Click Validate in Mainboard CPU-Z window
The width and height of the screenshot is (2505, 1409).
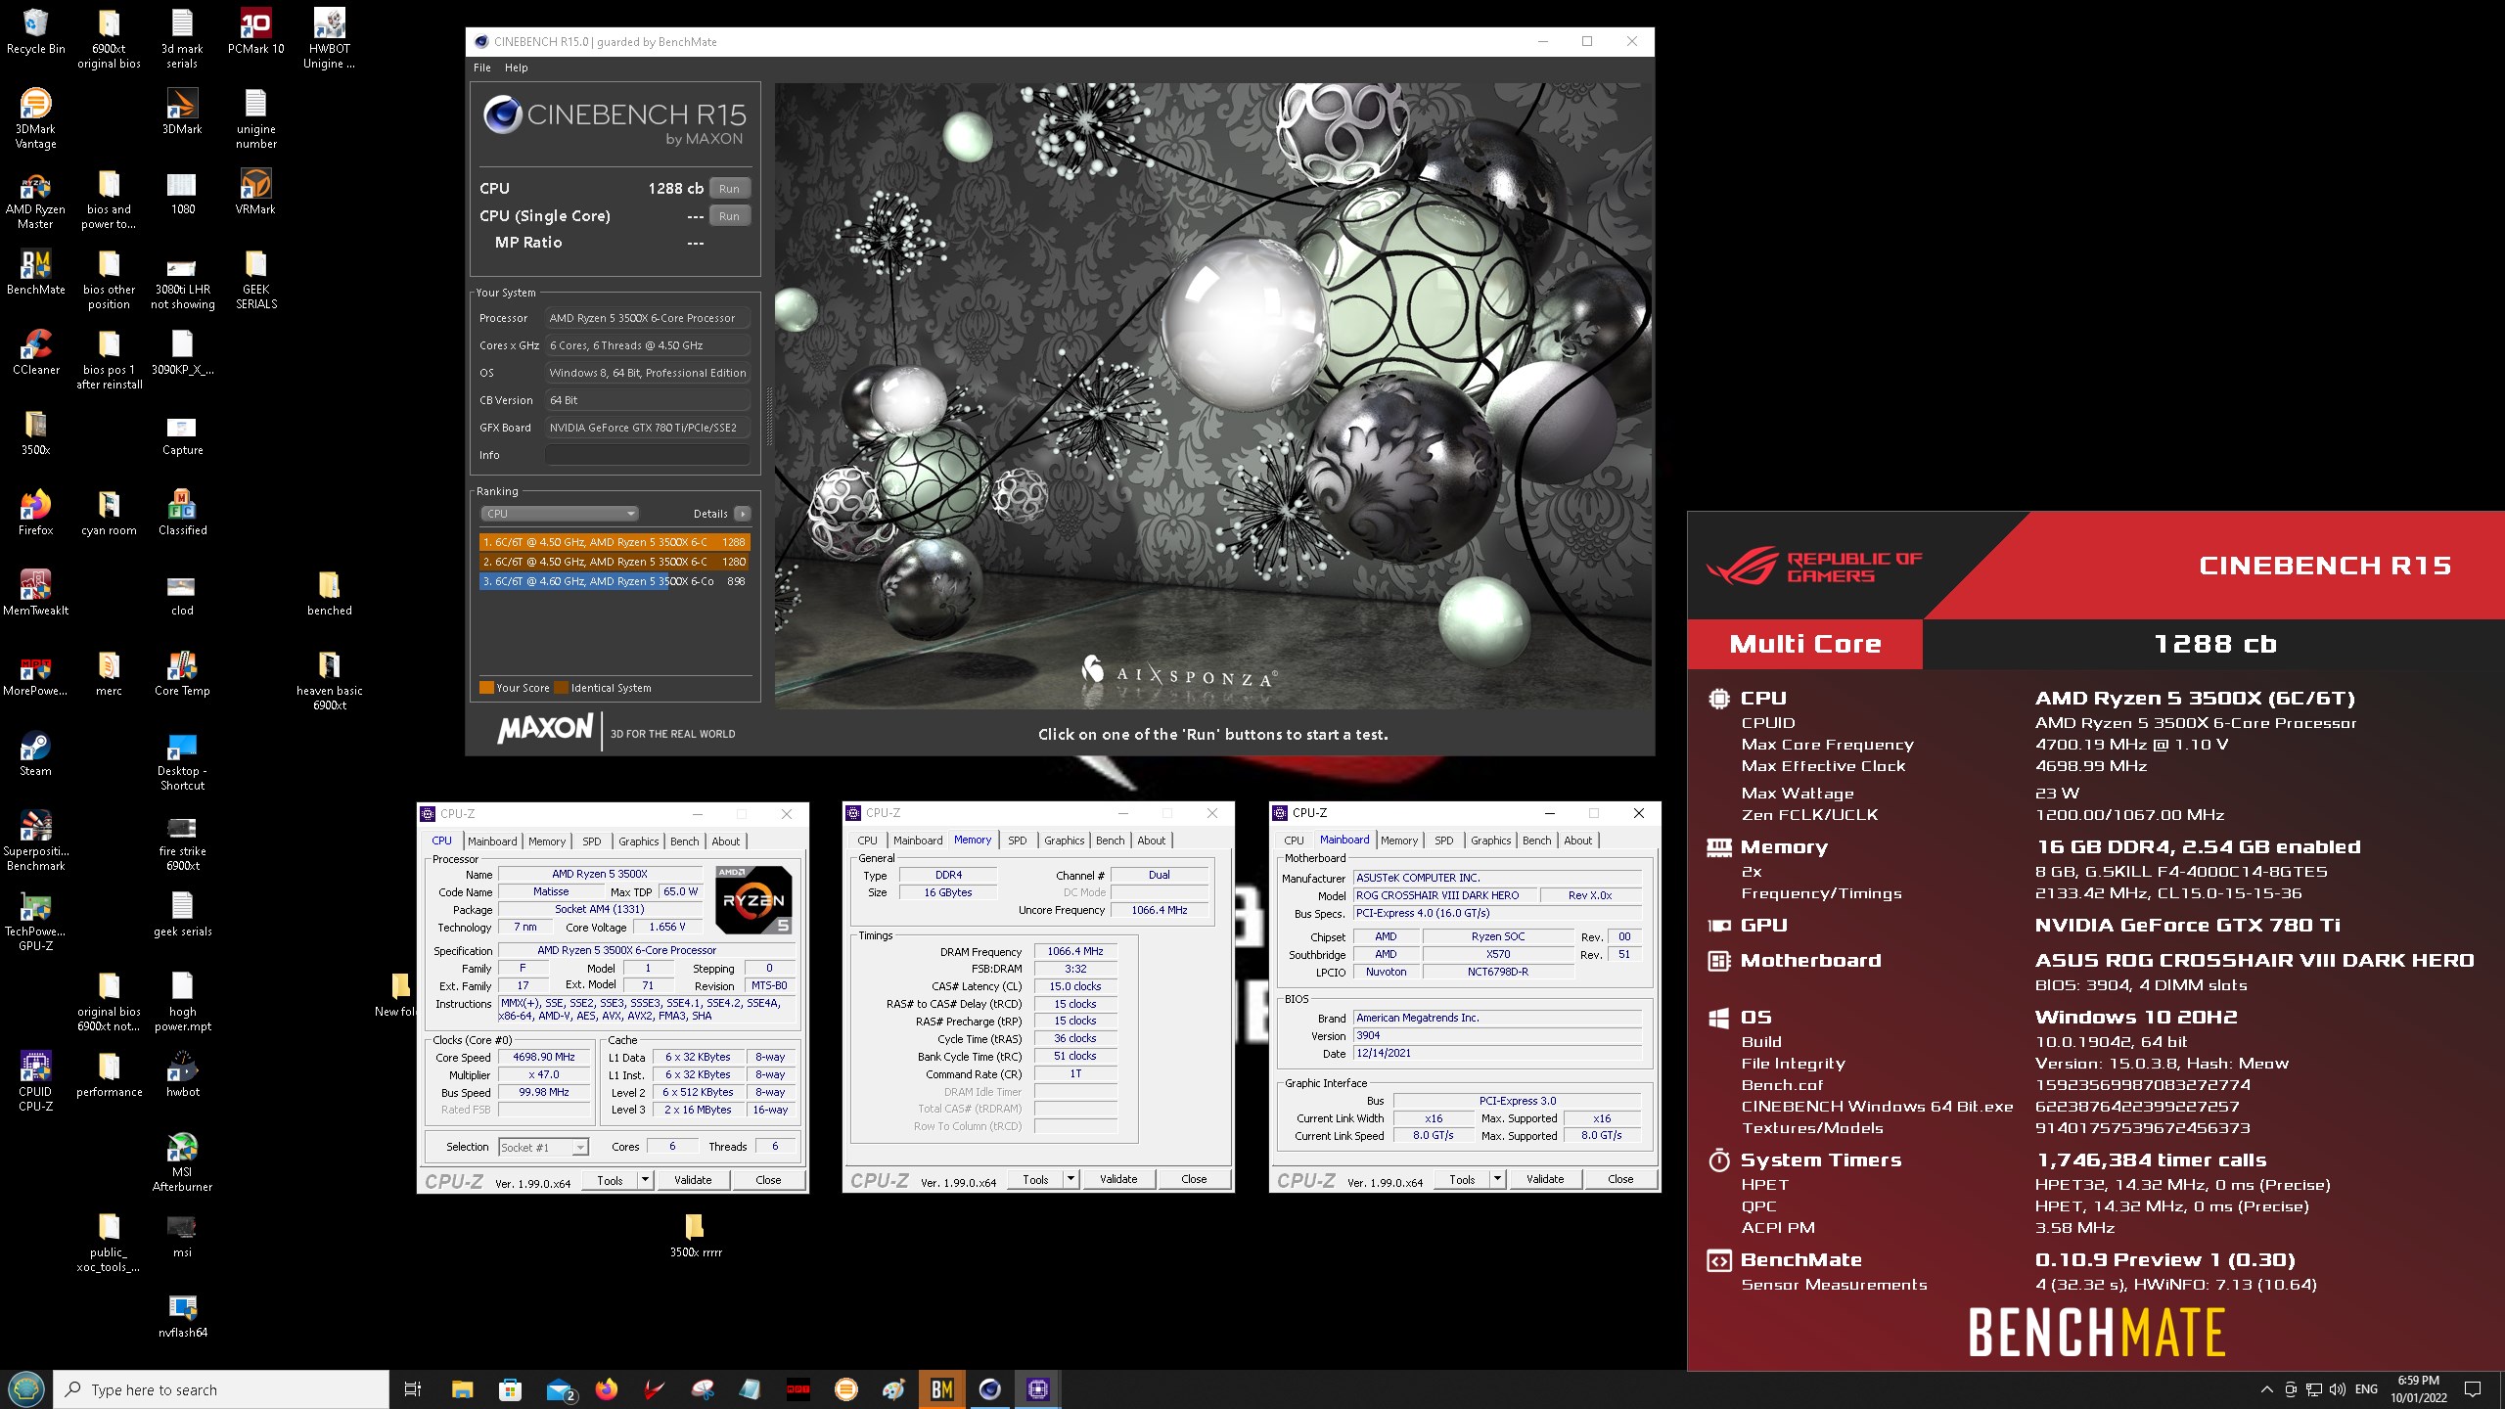tap(1545, 1179)
